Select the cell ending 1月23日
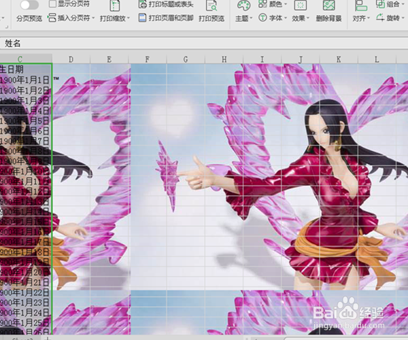This screenshot has height=340, width=408. point(26,303)
